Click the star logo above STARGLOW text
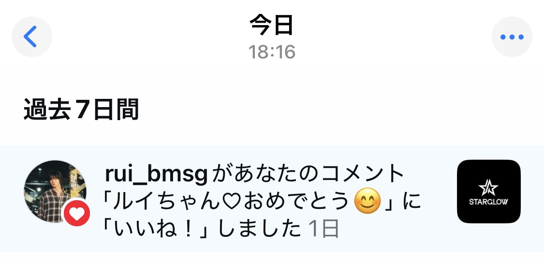 pyautogui.click(x=488, y=188)
